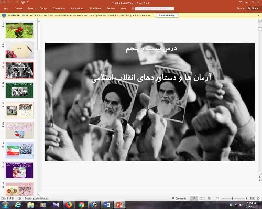Click Start From Beginning in the quick access toolbar
262x209 pixels.
point(23,2)
